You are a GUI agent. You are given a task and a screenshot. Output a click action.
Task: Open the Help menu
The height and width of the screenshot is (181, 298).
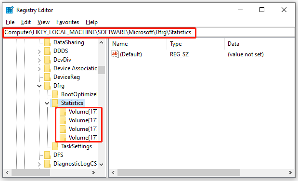(x=91, y=22)
